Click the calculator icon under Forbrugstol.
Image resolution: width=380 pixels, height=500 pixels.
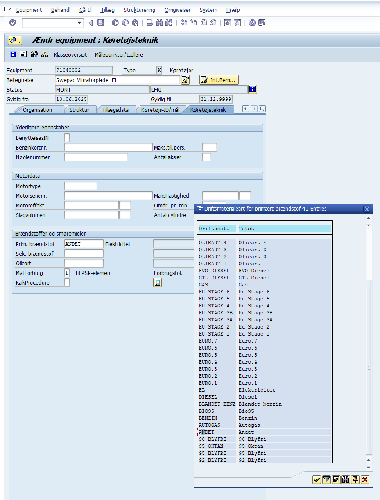pyautogui.click(x=158, y=282)
